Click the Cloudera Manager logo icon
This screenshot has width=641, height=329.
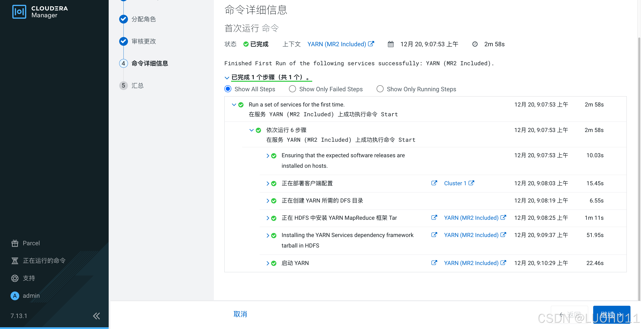[x=19, y=12]
